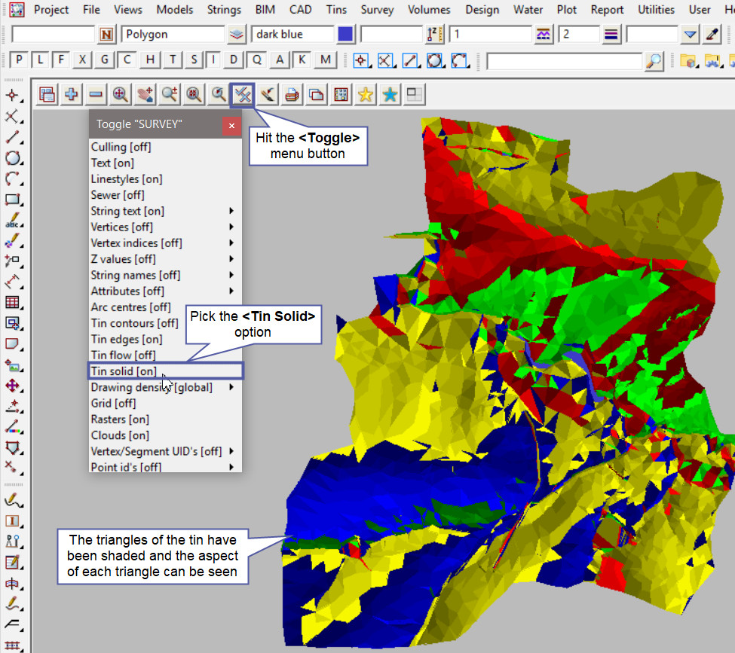The height and width of the screenshot is (653, 735).
Task: Click the yellow star icon in view toolbar
Action: [x=365, y=94]
